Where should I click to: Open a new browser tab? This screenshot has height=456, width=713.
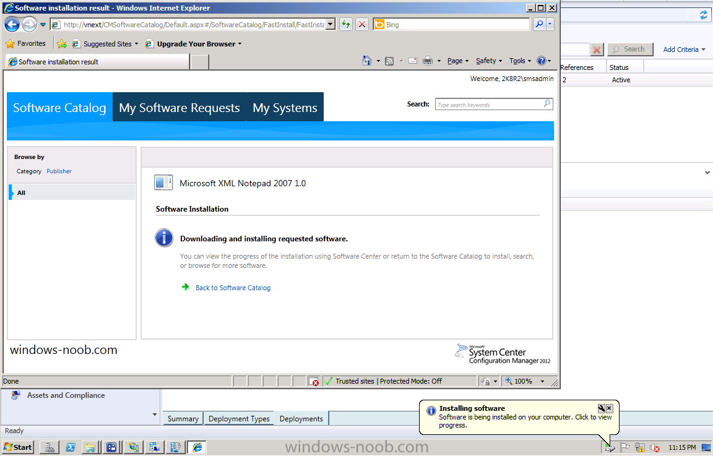[x=200, y=62]
